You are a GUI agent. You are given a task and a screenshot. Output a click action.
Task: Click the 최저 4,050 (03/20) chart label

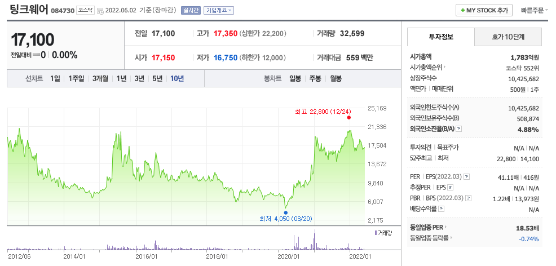(x=286, y=219)
